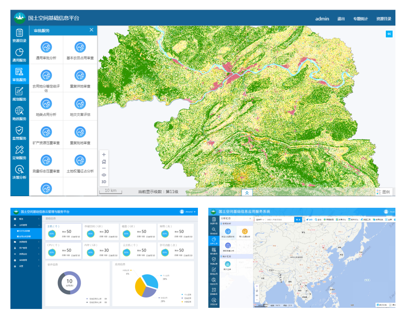Open 资源目录 in the main left sidebar

pyautogui.click(x=19, y=36)
